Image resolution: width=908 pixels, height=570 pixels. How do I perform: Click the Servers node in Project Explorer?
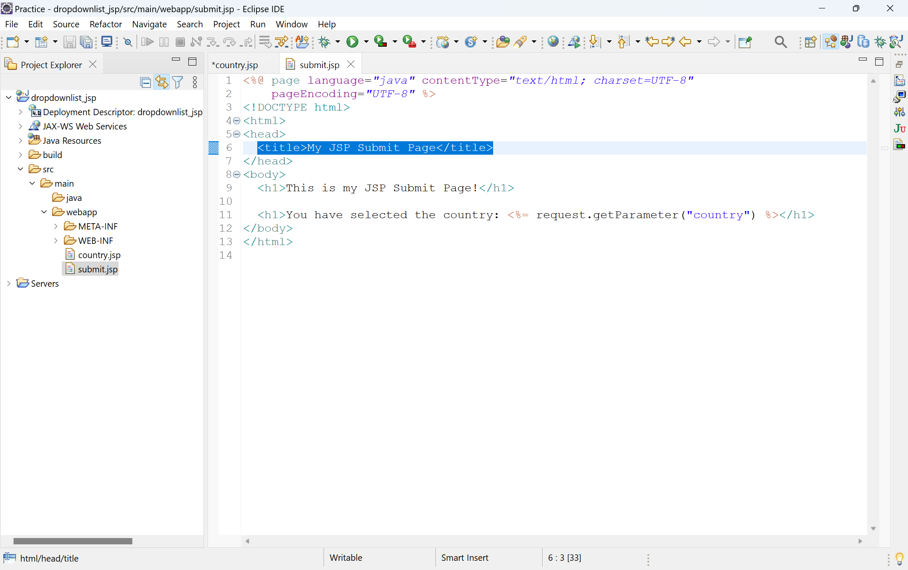(44, 283)
